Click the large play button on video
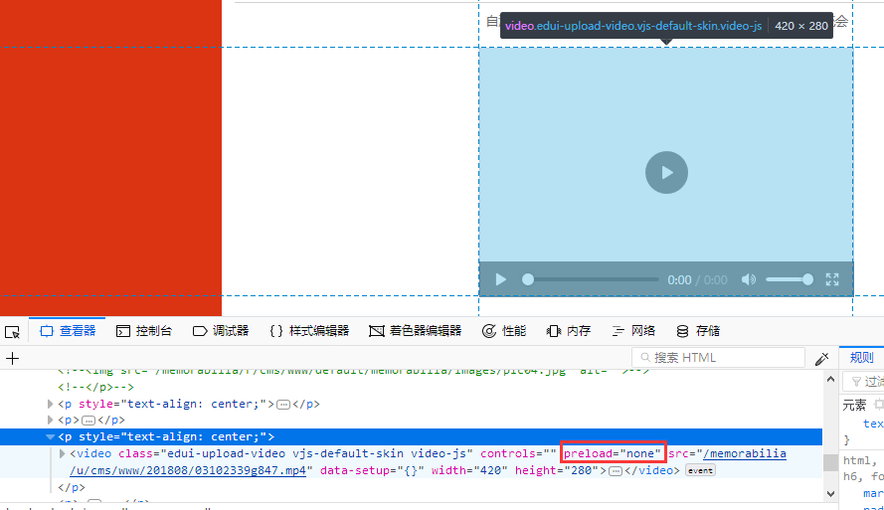The width and height of the screenshot is (884, 510). [x=666, y=172]
